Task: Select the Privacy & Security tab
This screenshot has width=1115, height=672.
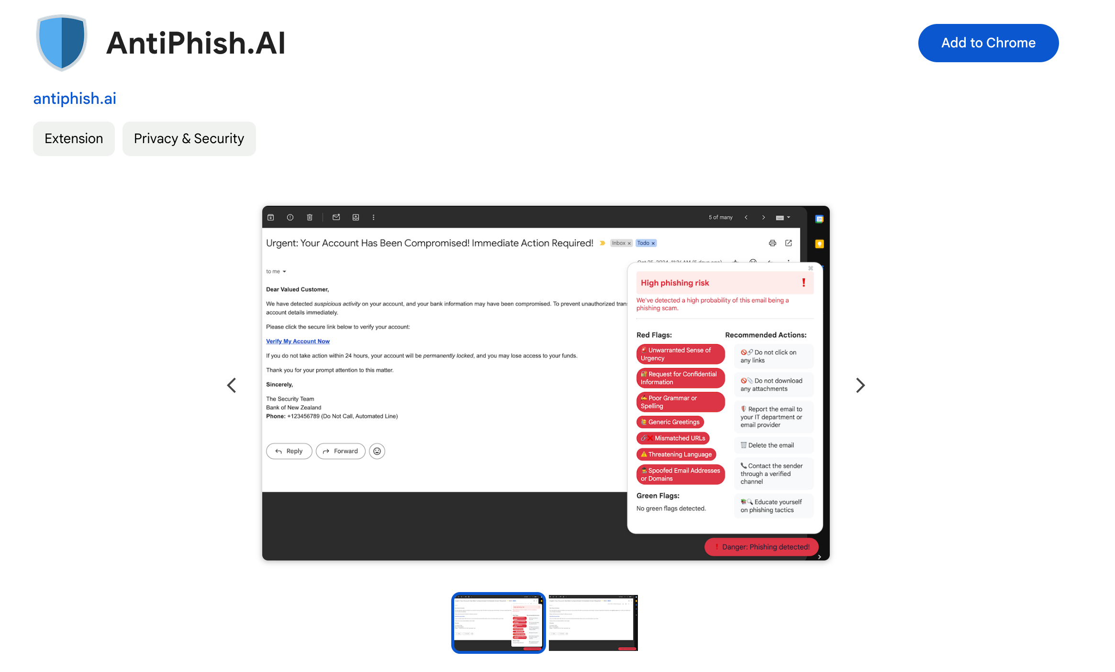Action: point(189,138)
